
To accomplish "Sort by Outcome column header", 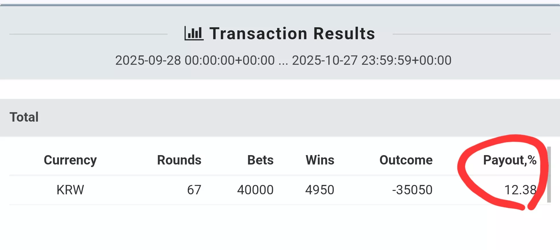I will pyautogui.click(x=406, y=160).
